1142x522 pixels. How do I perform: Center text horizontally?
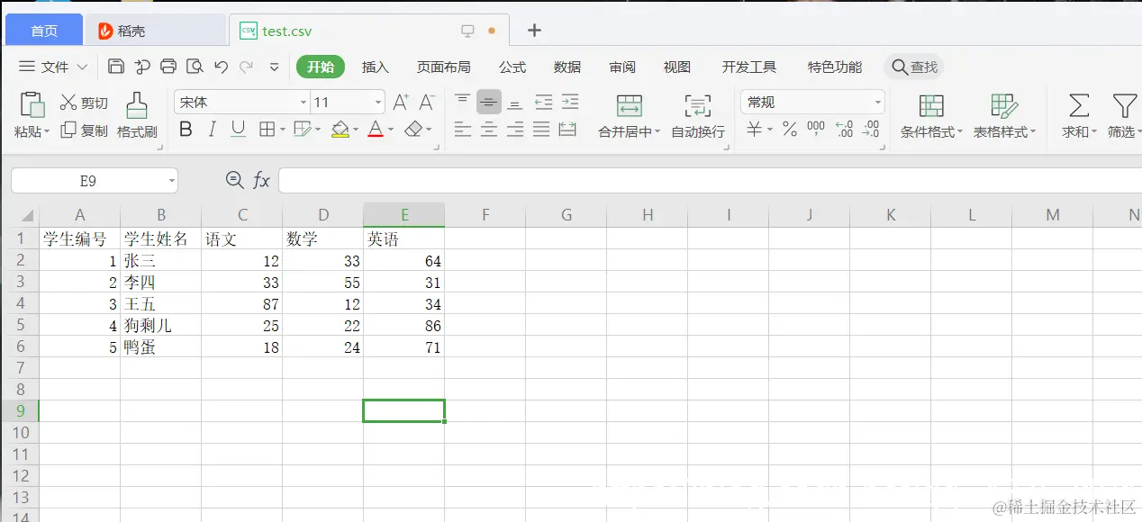pyautogui.click(x=489, y=130)
